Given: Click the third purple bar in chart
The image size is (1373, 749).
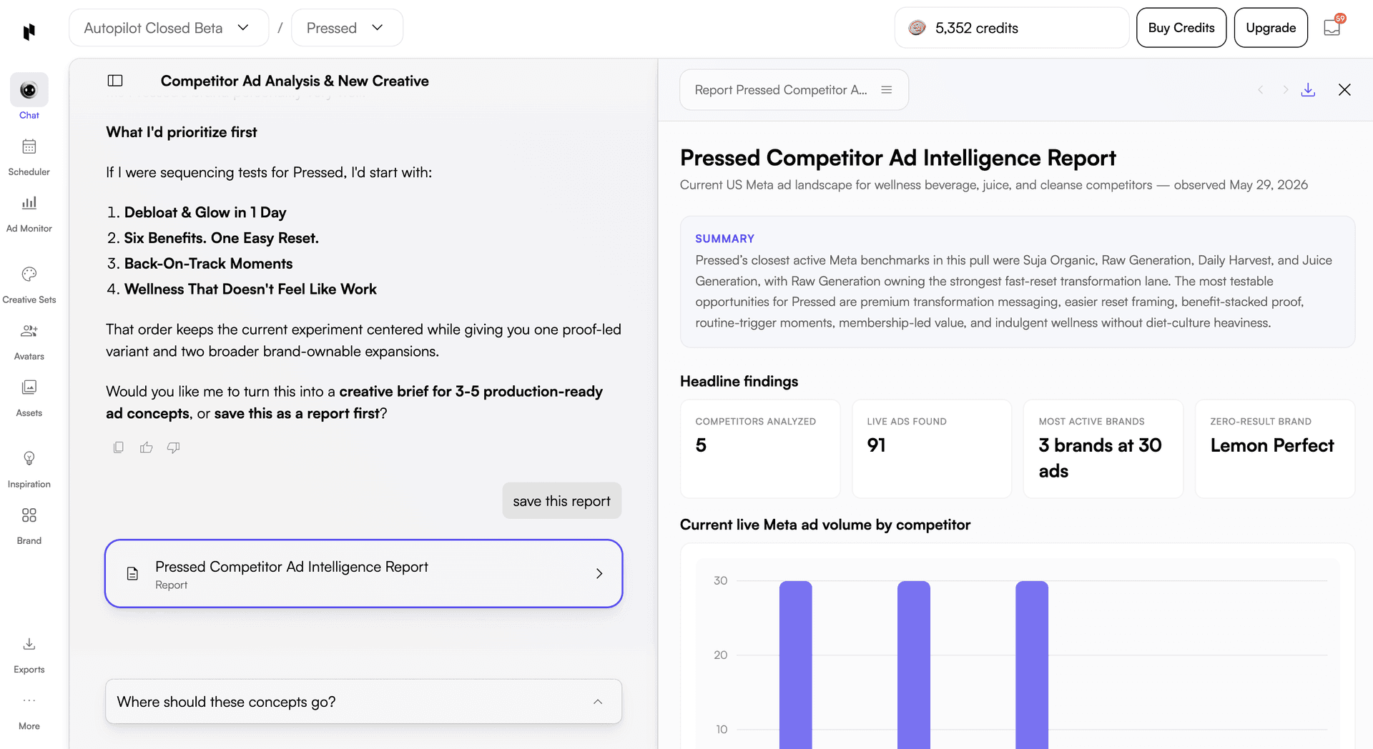Looking at the screenshot, I should (x=1032, y=665).
